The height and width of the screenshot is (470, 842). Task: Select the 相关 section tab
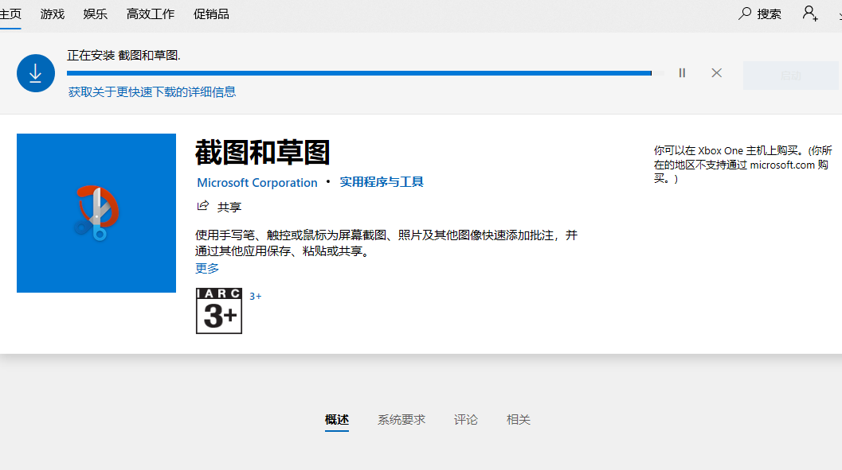519,419
